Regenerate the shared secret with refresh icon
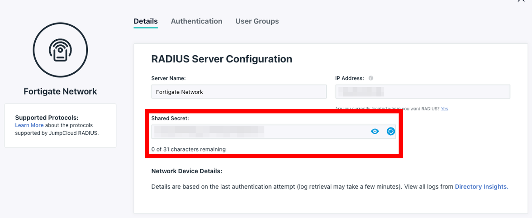Screen dimensions: 532x218 click(391, 132)
